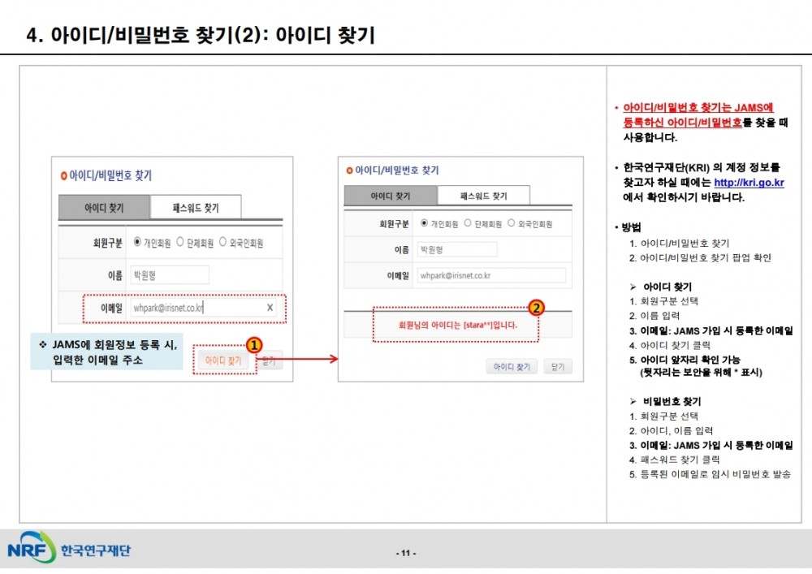Click the name field in right popup
812x574 pixels.
click(457, 249)
